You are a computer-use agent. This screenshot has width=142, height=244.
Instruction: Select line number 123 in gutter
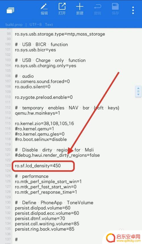tap(8, 165)
